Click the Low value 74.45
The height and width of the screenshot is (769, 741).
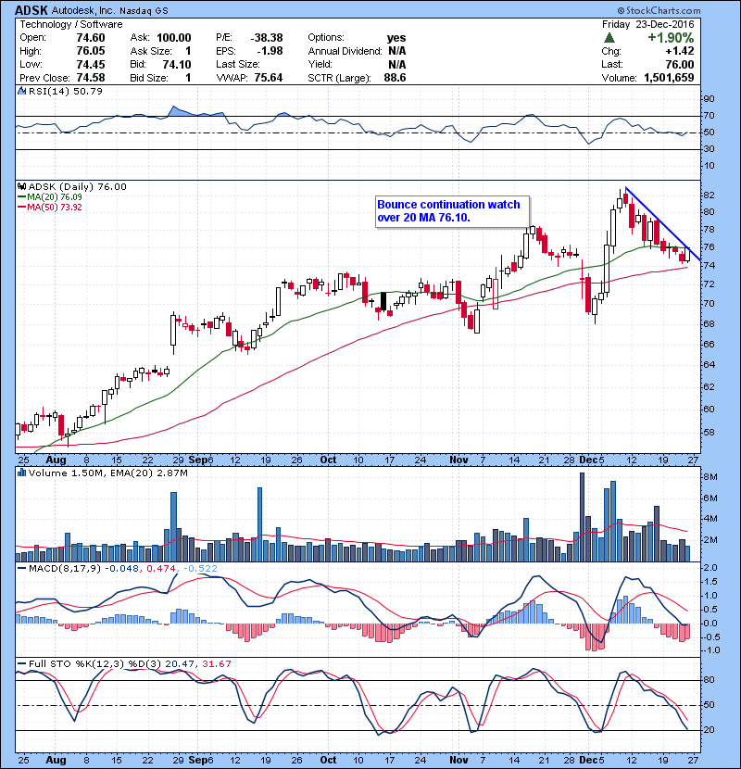[91, 64]
